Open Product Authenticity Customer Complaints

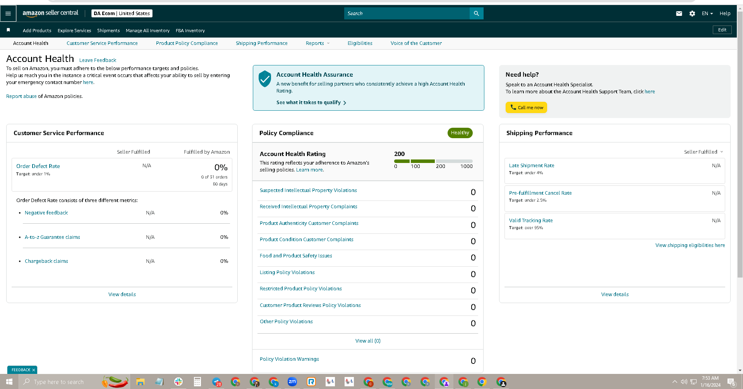tap(309, 223)
